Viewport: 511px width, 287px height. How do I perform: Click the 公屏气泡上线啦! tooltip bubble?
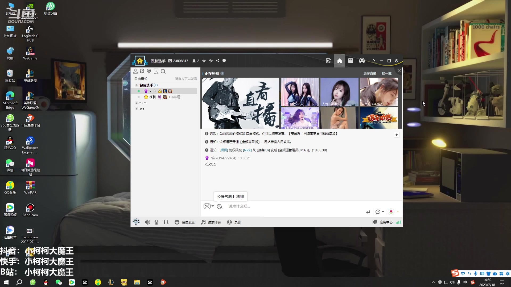(230, 197)
